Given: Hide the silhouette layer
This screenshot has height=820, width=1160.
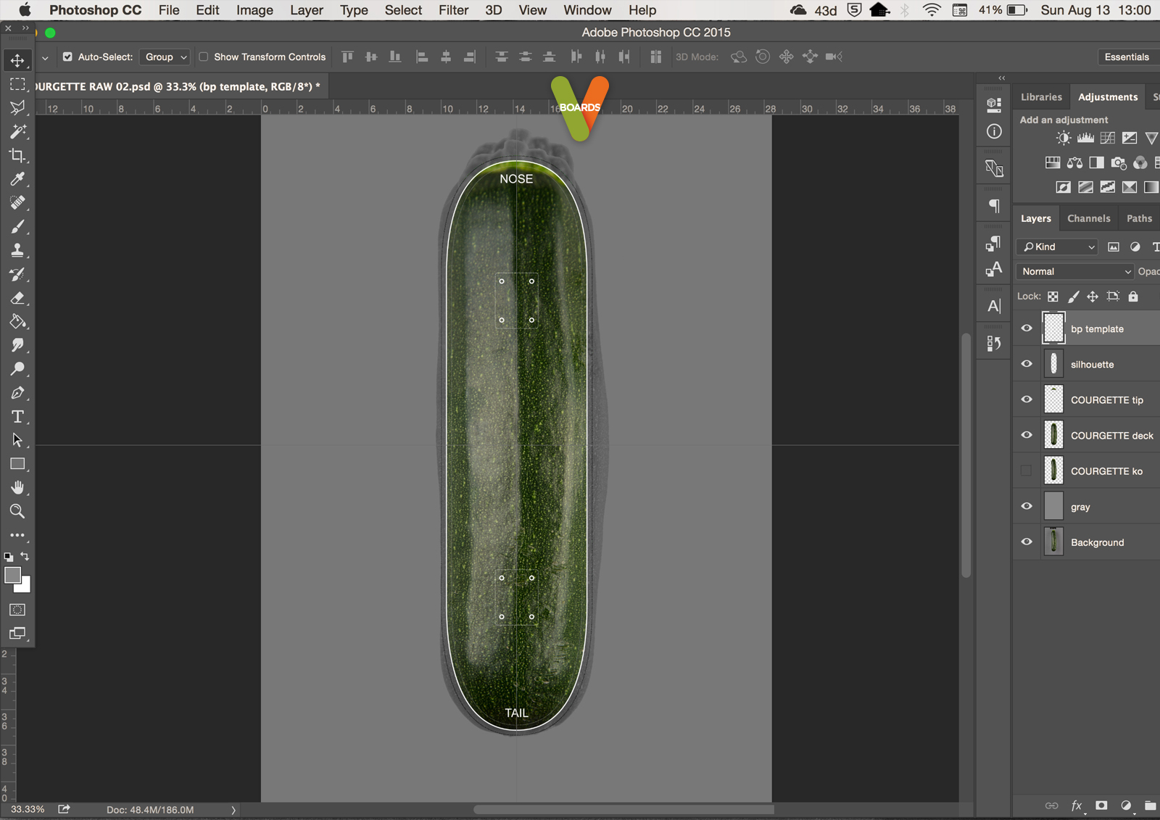Looking at the screenshot, I should pyautogui.click(x=1027, y=364).
